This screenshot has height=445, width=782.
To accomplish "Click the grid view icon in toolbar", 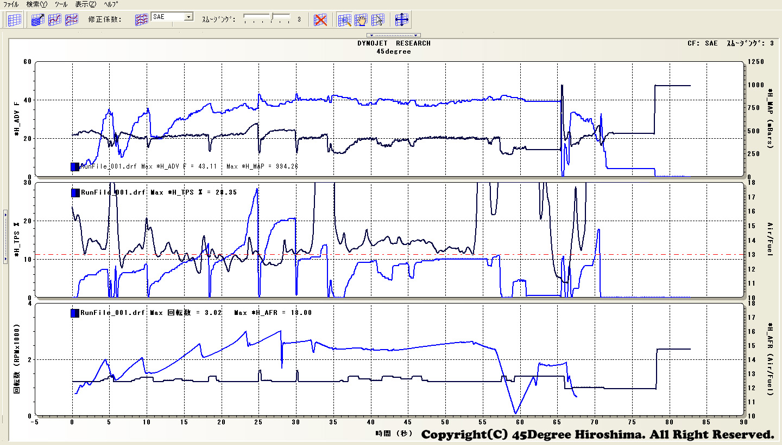I will (x=15, y=20).
